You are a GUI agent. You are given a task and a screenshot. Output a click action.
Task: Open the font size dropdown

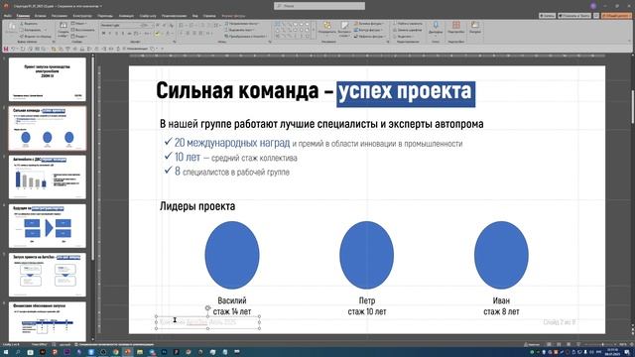[x=151, y=26]
